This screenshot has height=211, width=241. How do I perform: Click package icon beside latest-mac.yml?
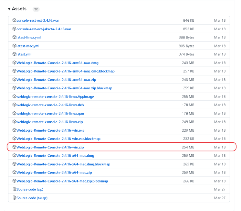[x=14, y=46]
